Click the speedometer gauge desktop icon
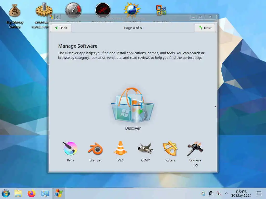The width and height of the screenshot is (266, 199). tap(74, 10)
